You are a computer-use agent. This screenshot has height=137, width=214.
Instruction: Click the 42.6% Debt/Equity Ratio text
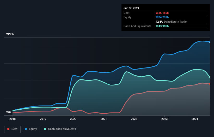point(171,22)
